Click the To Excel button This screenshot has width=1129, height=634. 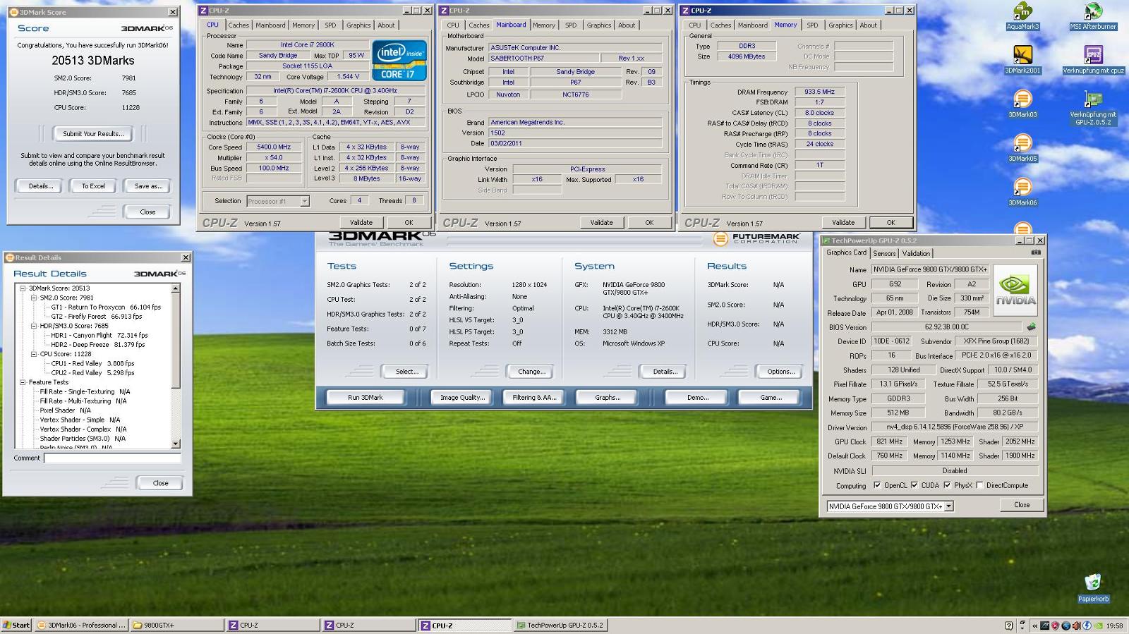point(93,186)
